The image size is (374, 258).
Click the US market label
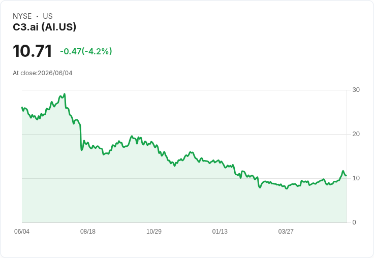[48, 16]
